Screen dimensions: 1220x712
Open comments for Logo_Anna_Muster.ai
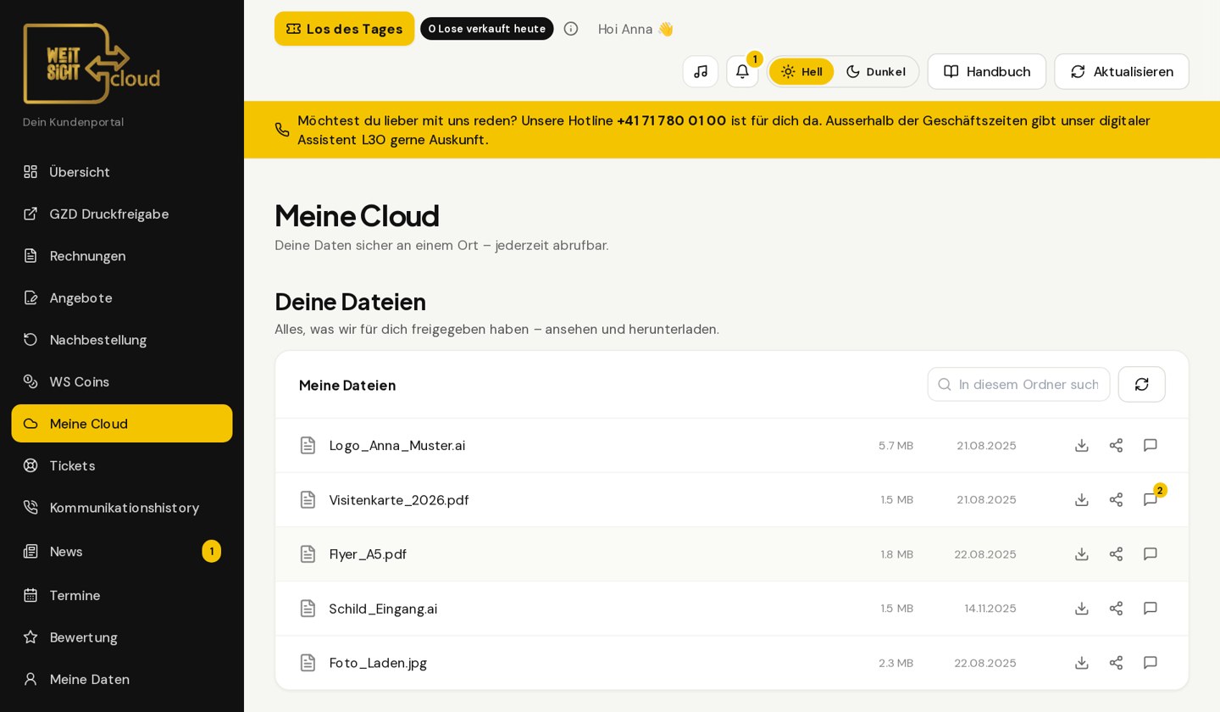[1150, 445]
